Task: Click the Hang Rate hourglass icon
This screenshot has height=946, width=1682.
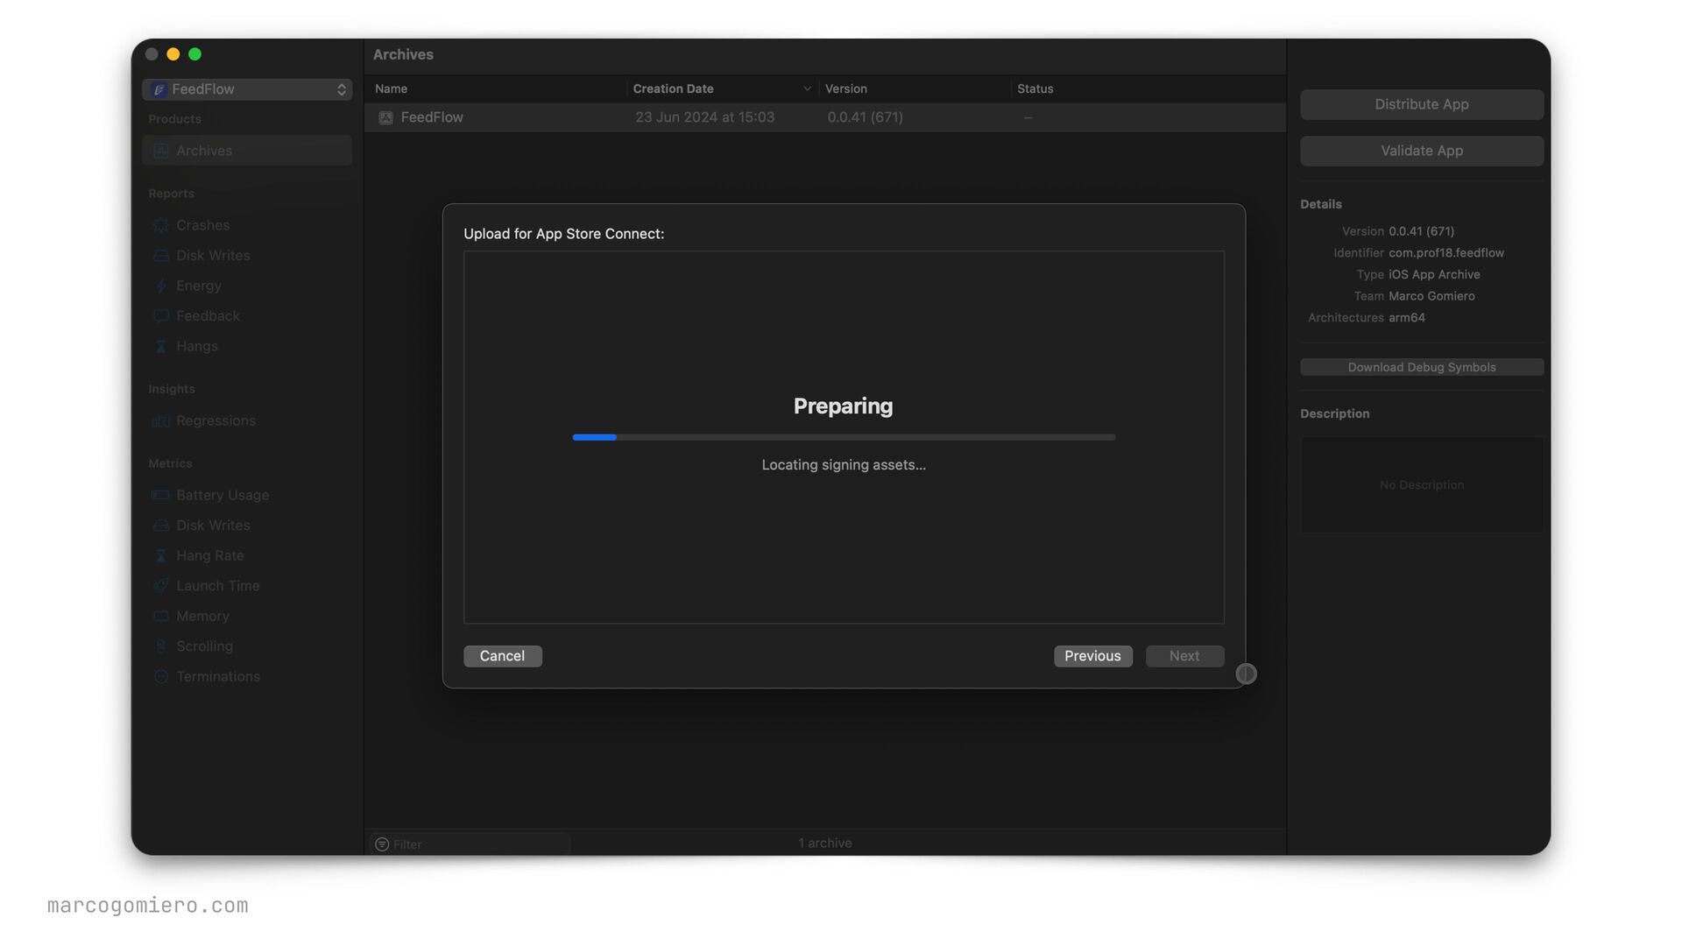Action: 161,555
